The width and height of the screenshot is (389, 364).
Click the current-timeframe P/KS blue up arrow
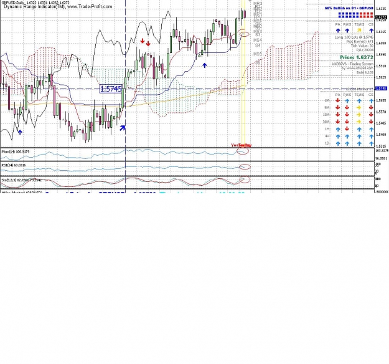tap(347, 31)
